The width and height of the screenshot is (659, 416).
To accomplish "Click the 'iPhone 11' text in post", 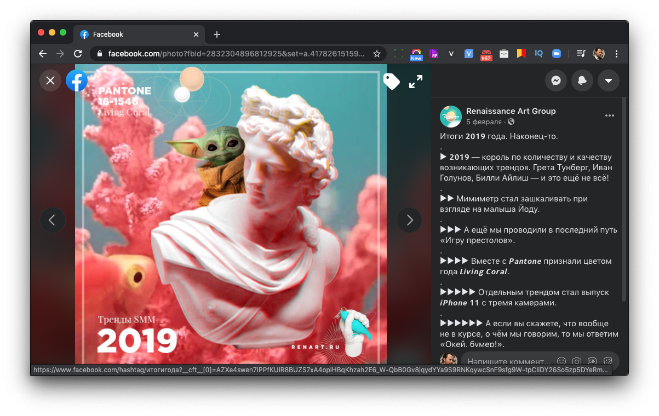I will [x=460, y=303].
